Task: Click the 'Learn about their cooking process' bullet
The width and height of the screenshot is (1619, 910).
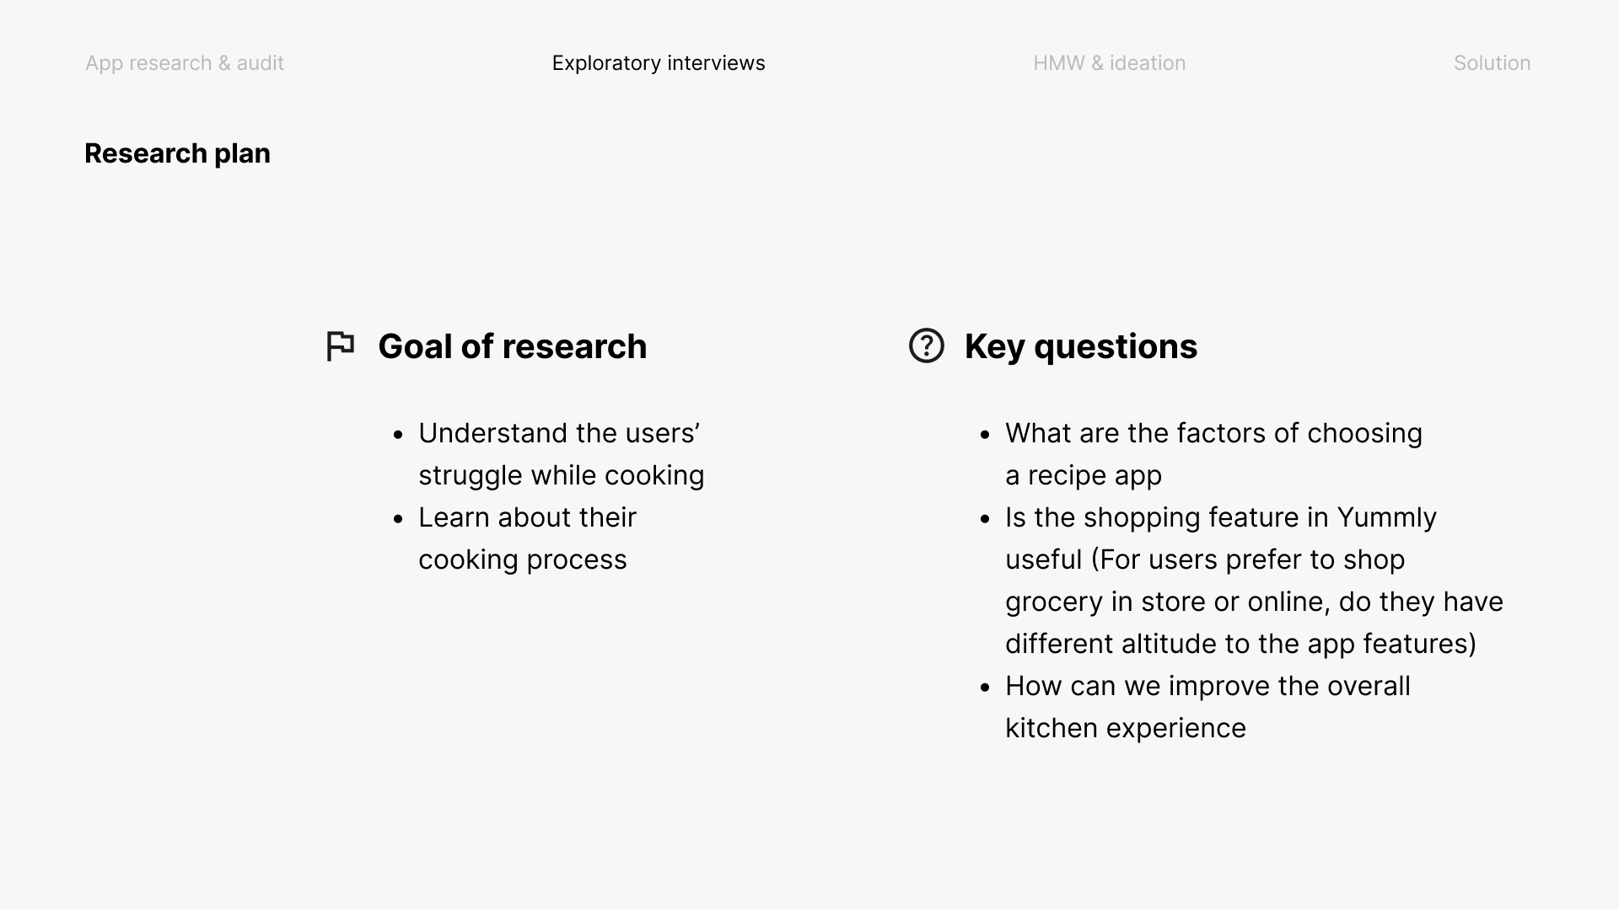Action: click(527, 538)
